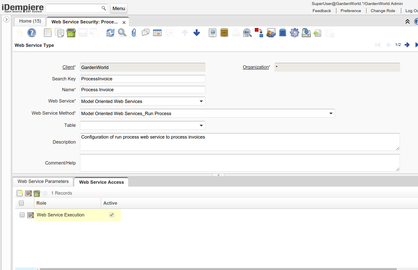This screenshot has height=270, width=418.
Task: Open the Web Service dropdown
Action: [x=201, y=101]
